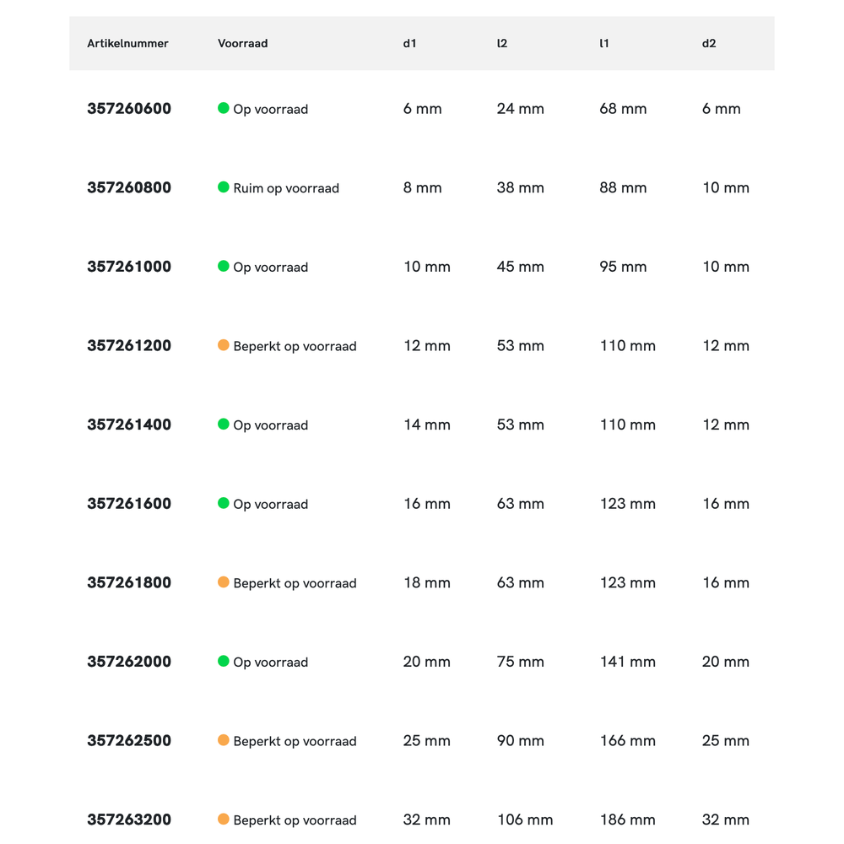The height and width of the screenshot is (844, 844).
Task: Open article number 357260800
Action: [129, 187]
